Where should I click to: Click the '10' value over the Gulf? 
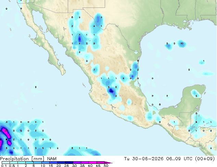point(182,43)
